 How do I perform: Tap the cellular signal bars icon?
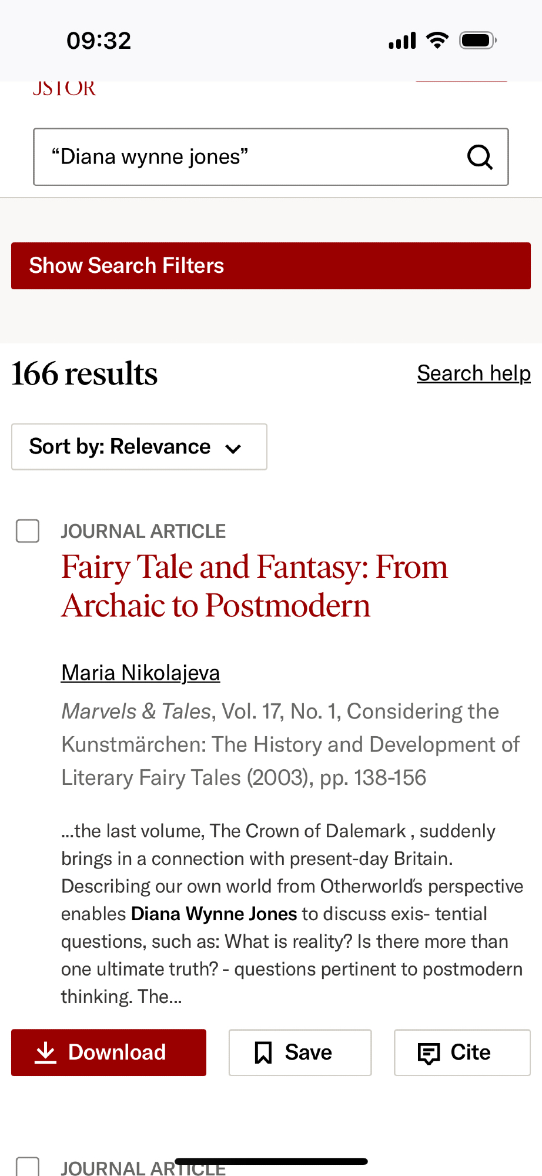tap(402, 41)
